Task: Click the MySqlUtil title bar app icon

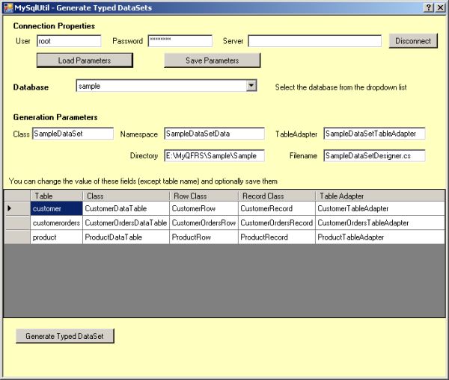Action: (x=8, y=7)
